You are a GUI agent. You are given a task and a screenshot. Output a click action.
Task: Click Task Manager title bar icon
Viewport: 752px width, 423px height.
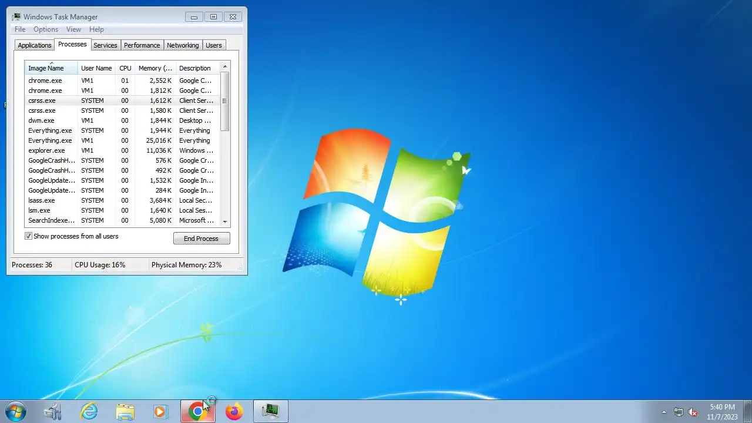(16, 16)
